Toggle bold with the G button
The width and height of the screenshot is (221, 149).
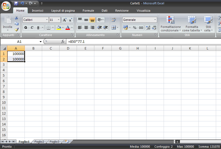point(26,28)
